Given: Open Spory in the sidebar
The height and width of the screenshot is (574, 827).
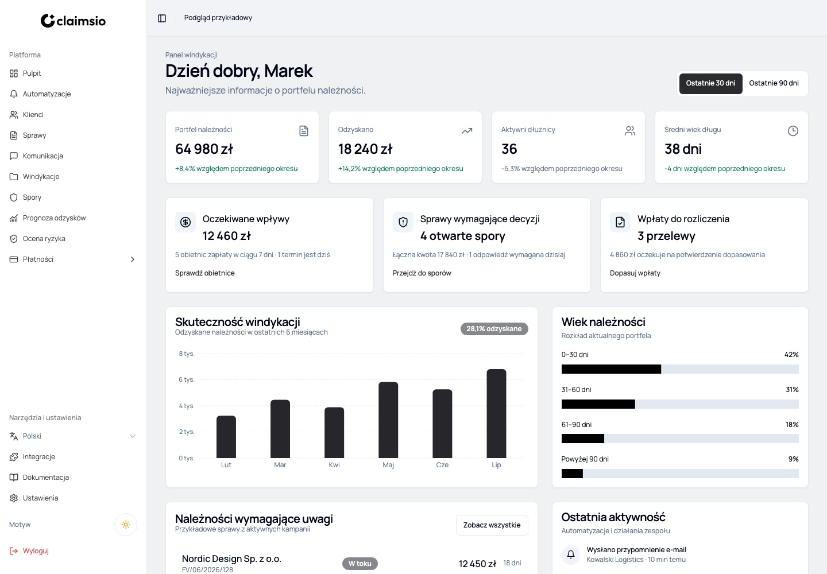Looking at the screenshot, I should (73, 197).
